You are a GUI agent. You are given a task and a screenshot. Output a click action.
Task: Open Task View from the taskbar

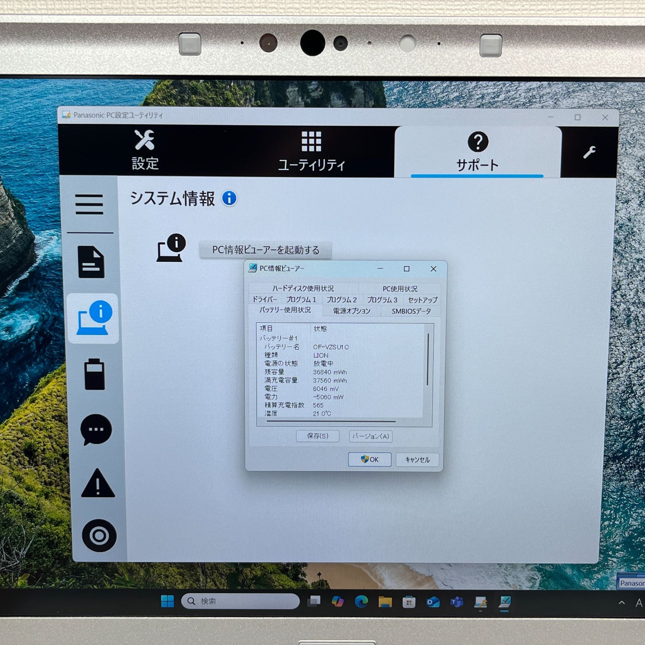point(314,601)
